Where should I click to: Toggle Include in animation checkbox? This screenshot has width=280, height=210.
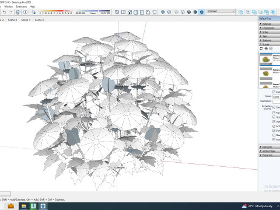pyautogui.click(x=274, y=92)
